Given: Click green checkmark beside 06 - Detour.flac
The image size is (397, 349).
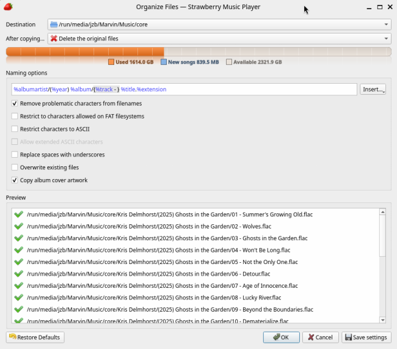Looking at the screenshot, I should tap(19, 274).
